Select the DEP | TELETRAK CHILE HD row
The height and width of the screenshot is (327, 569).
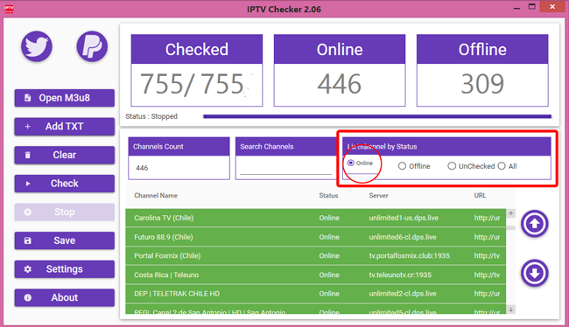(x=316, y=294)
